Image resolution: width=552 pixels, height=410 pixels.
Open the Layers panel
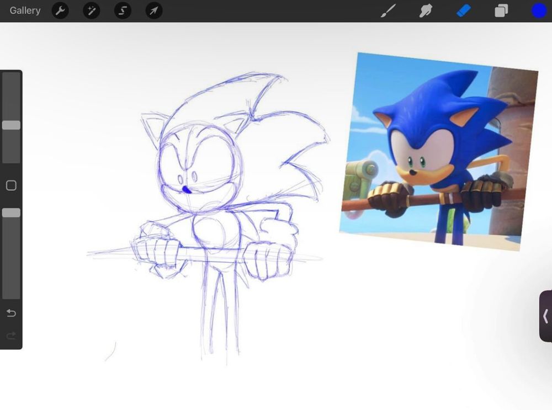point(501,10)
